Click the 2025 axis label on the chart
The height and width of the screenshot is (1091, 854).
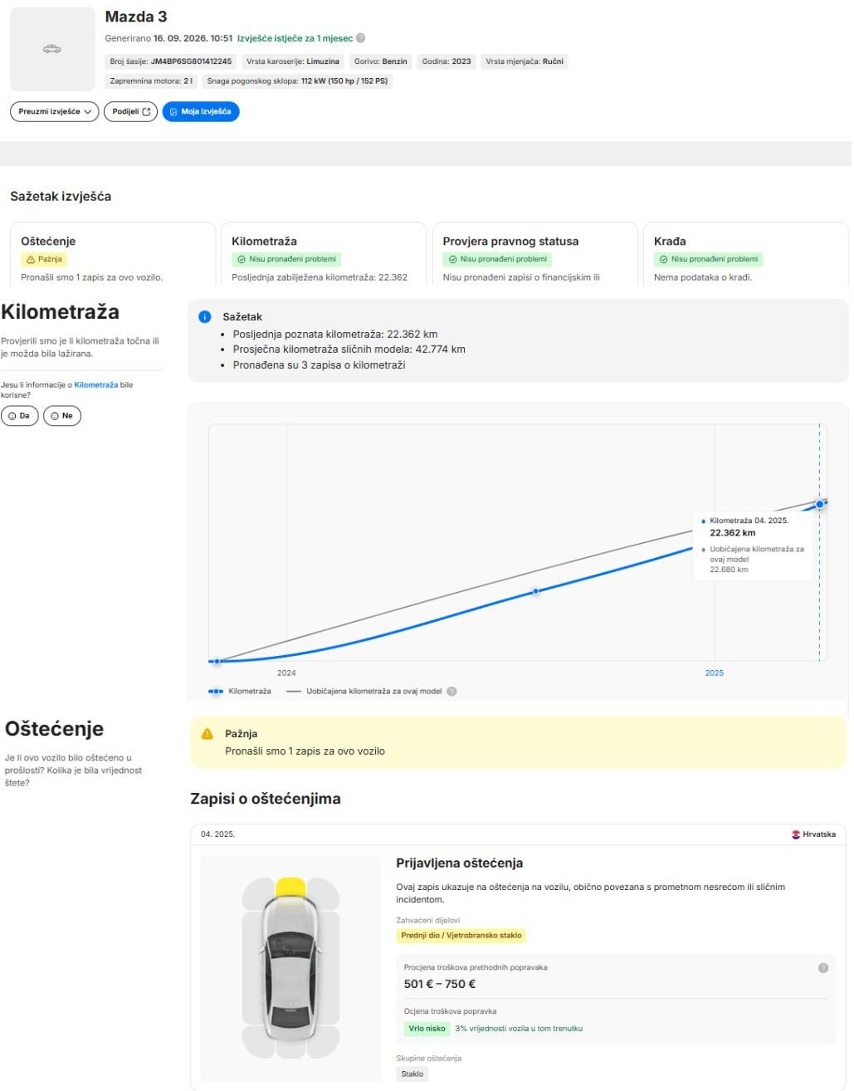click(715, 673)
